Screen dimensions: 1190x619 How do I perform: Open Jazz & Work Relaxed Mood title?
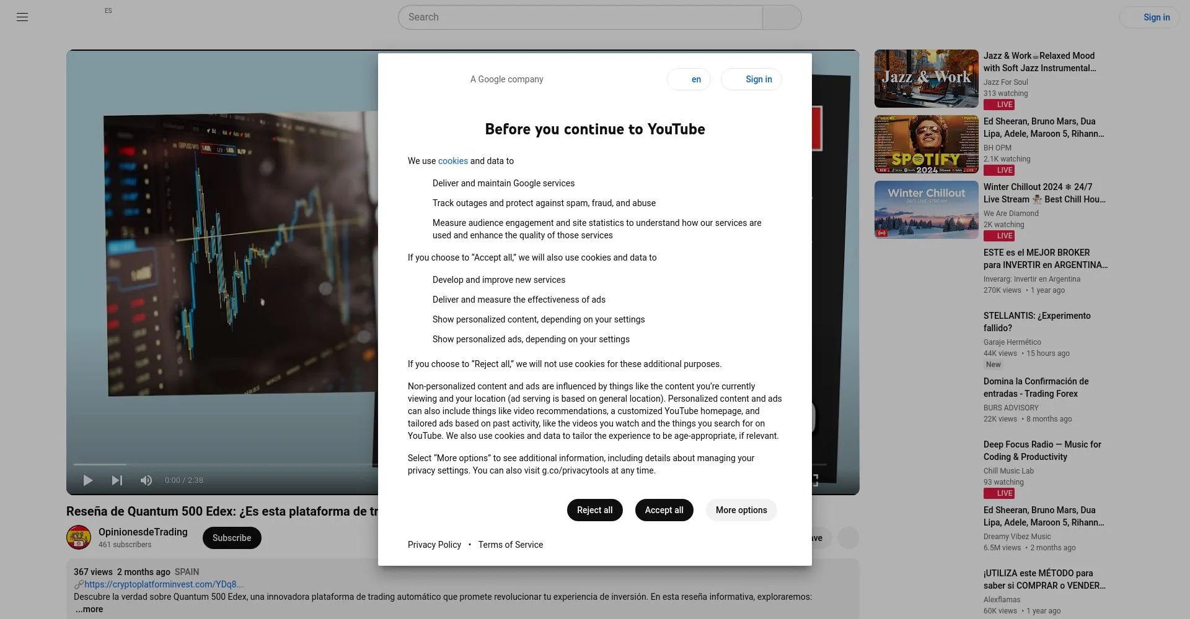pyautogui.click(x=1040, y=62)
